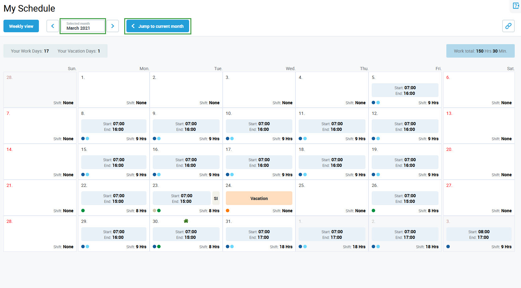Screen dimensions: 521x288
Task: Click orange dot on March 24
Action: pos(228,211)
